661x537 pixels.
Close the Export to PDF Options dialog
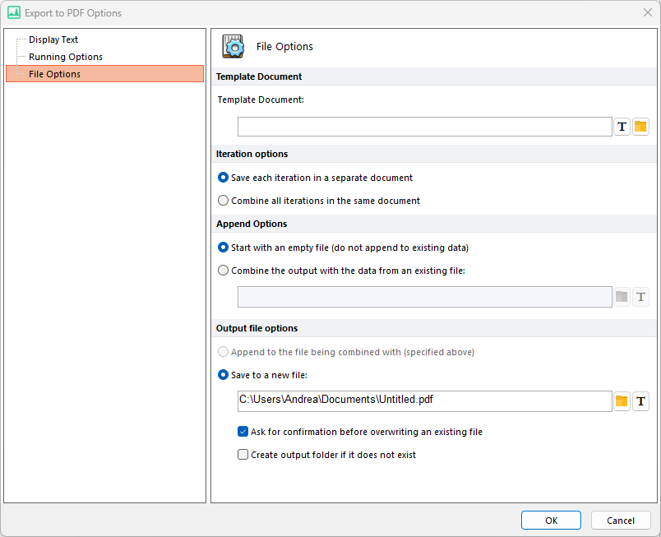(648, 12)
